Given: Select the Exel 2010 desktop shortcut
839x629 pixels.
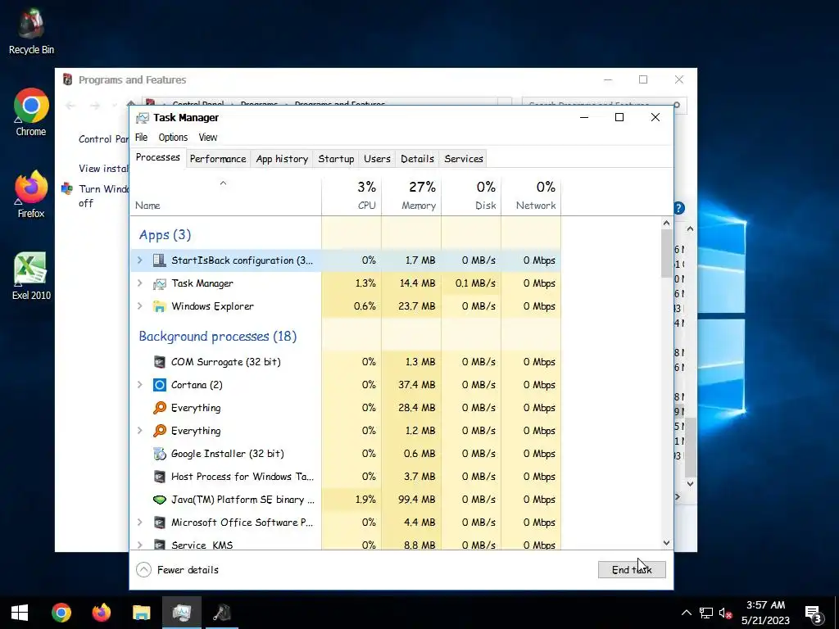Looking at the screenshot, I should [31, 276].
